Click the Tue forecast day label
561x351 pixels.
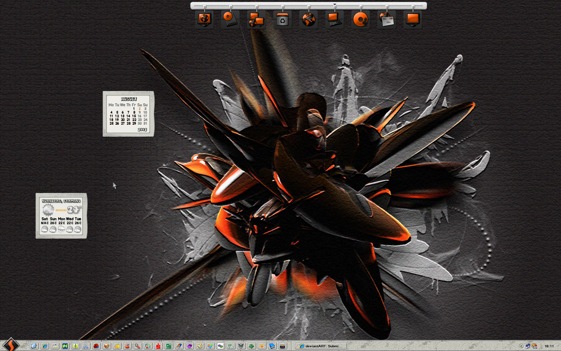78,219
